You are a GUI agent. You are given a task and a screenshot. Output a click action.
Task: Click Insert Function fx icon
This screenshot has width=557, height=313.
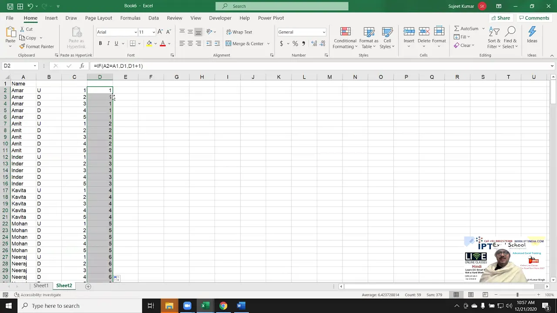pyautogui.click(x=82, y=66)
